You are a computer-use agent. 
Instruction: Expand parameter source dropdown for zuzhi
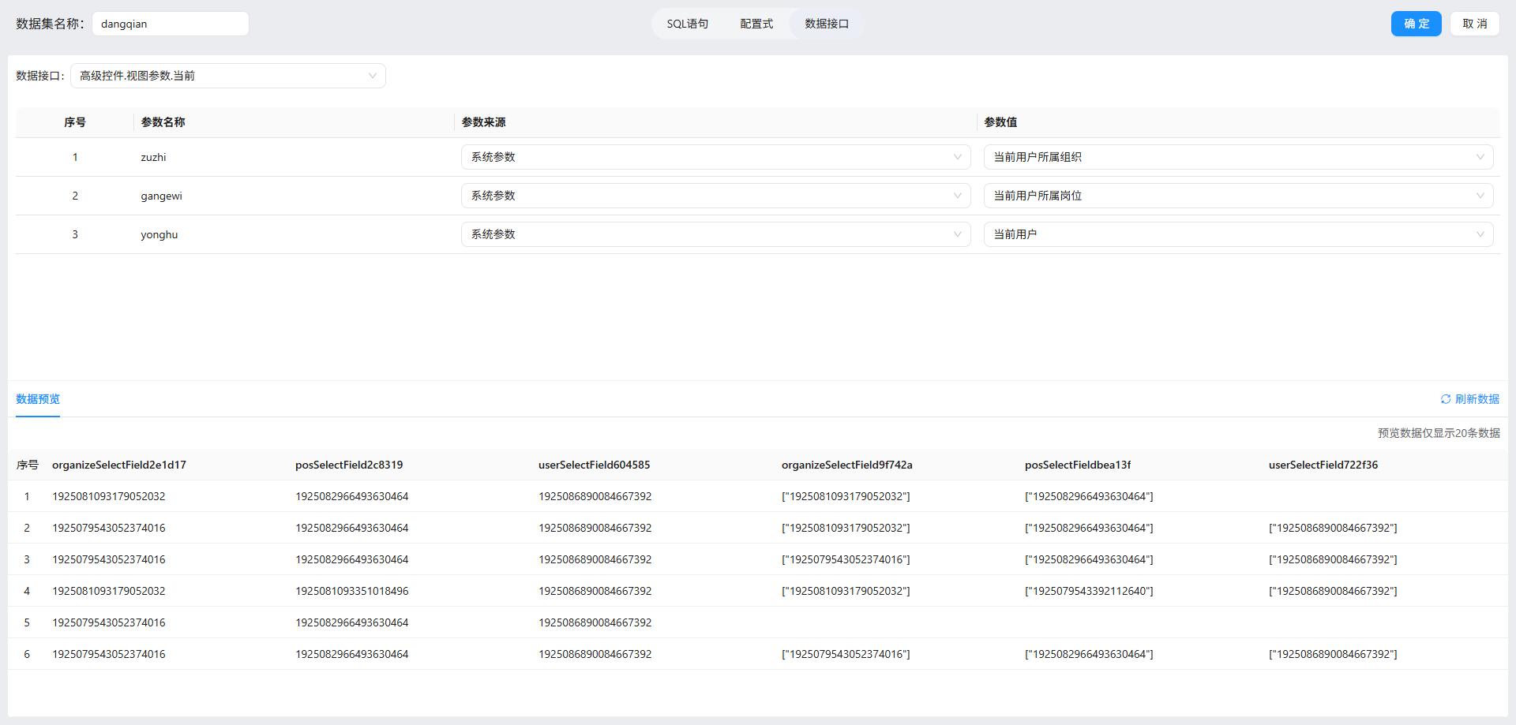pos(715,157)
